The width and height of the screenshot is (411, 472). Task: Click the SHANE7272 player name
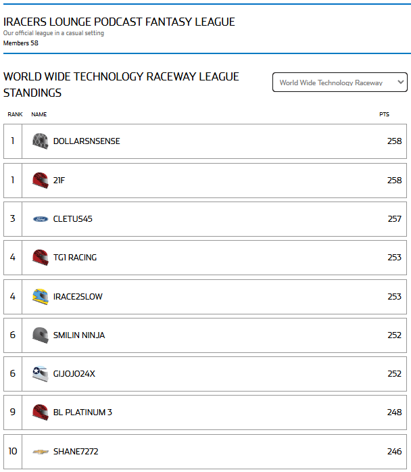click(76, 451)
